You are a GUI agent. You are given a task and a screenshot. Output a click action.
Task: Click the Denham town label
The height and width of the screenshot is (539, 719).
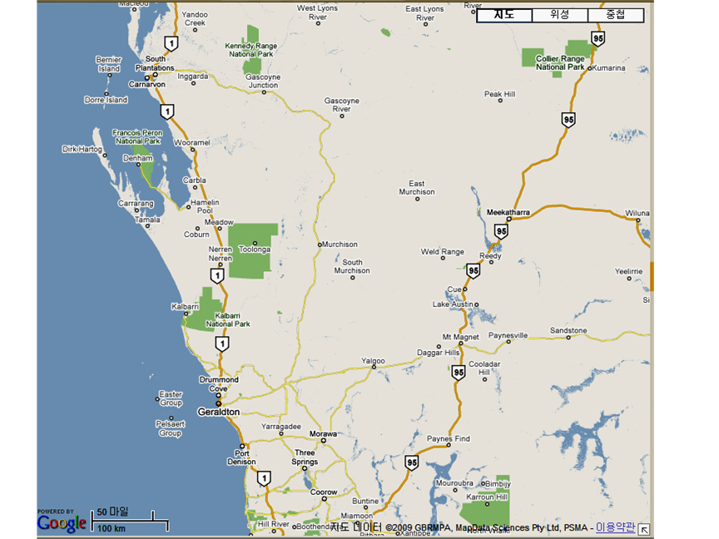137,158
